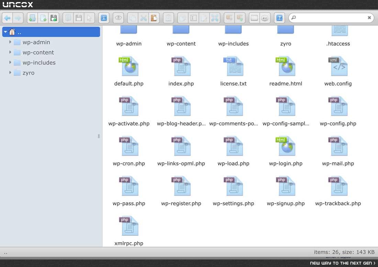The image size is (378, 267).
Task: Show file info with blue i icon
Action: click(x=104, y=18)
